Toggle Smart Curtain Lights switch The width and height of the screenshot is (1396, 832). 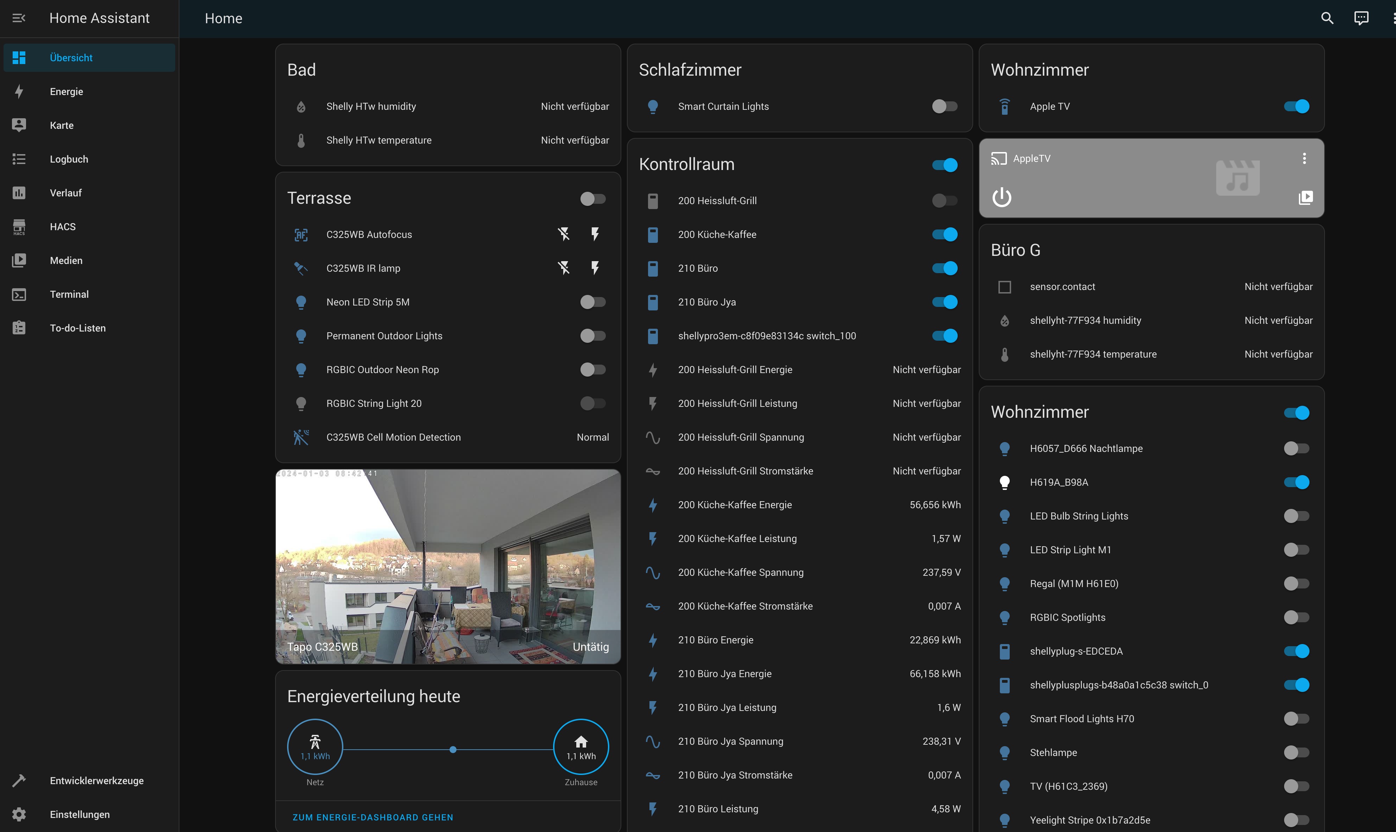(944, 107)
